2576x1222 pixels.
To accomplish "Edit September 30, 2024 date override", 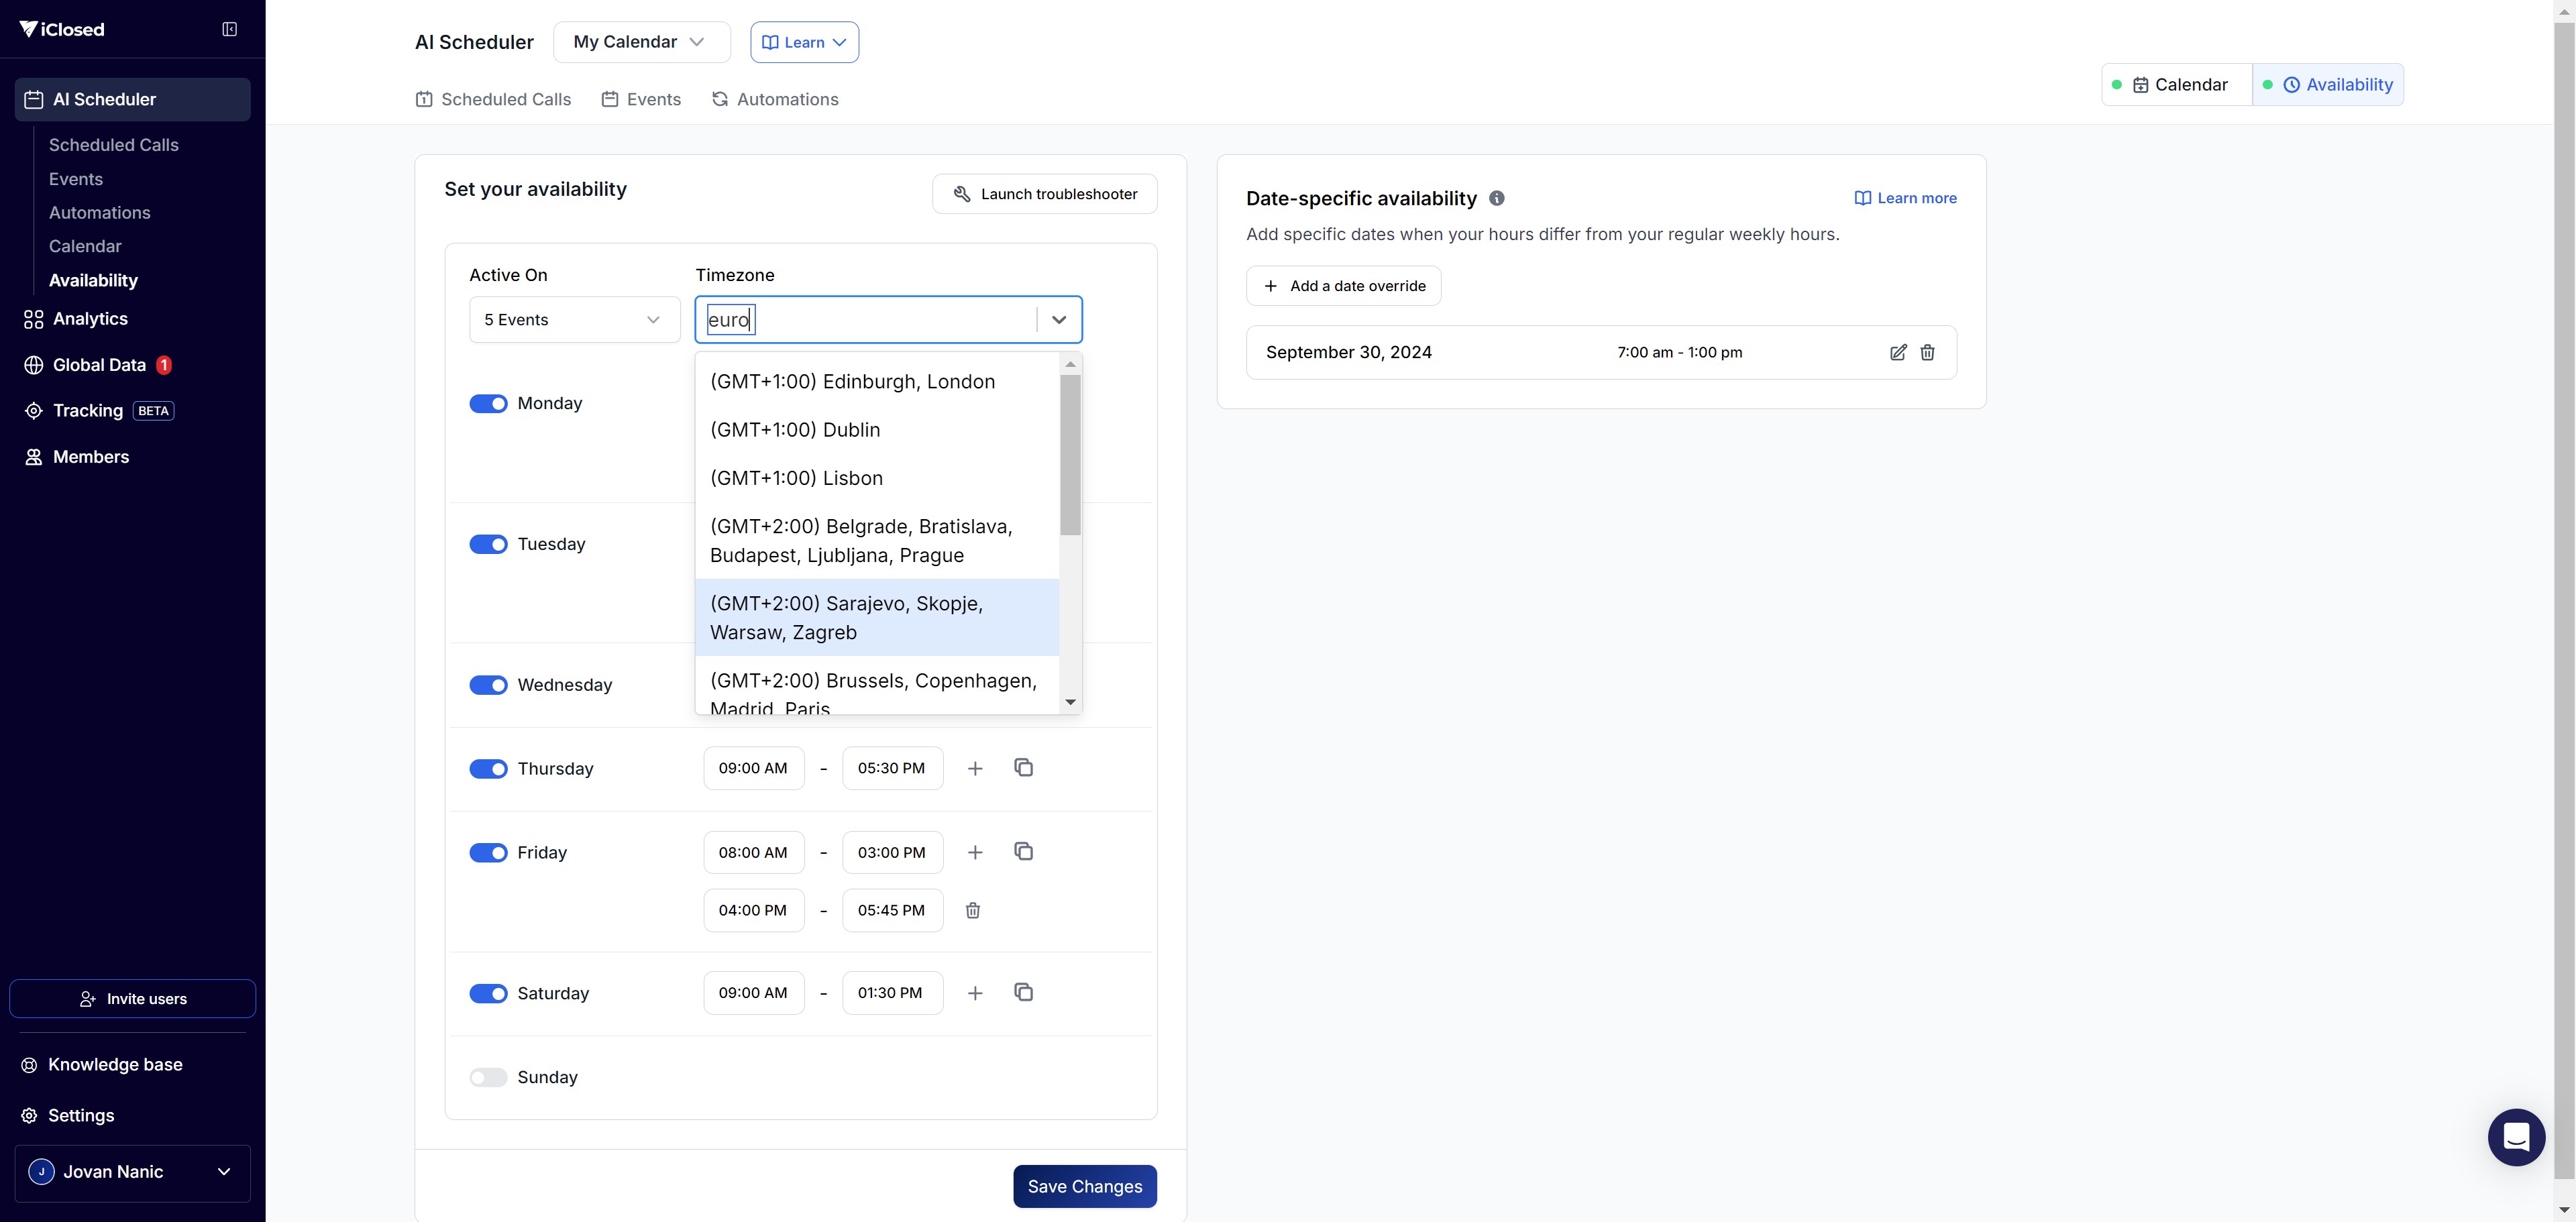I will tap(1897, 352).
